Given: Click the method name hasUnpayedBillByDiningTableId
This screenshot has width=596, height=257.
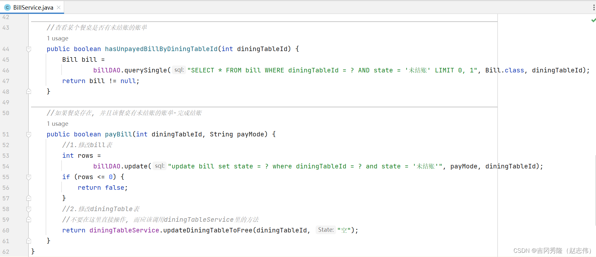Looking at the screenshot, I should 161,49.
